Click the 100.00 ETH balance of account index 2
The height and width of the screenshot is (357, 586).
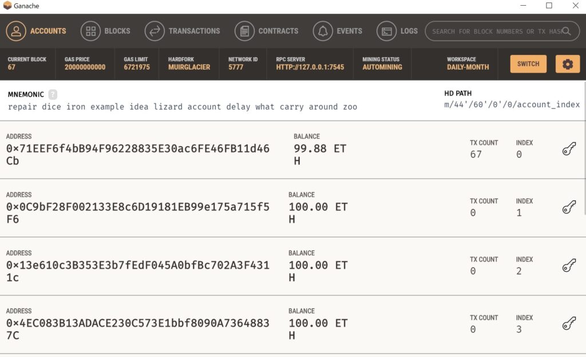pyautogui.click(x=318, y=271)
